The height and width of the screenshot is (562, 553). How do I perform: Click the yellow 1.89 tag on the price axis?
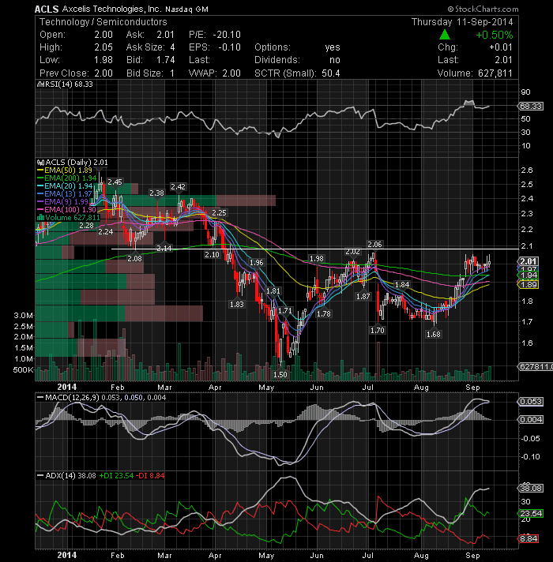coord(529,285)
